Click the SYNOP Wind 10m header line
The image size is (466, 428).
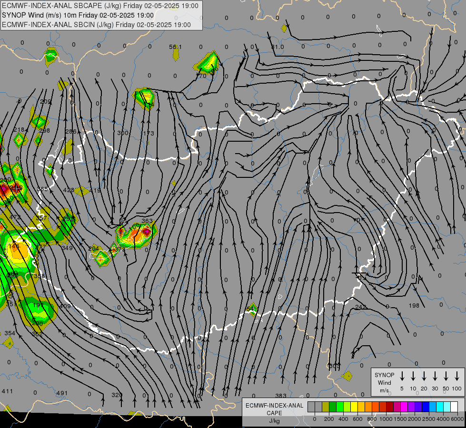coord(78,15)
